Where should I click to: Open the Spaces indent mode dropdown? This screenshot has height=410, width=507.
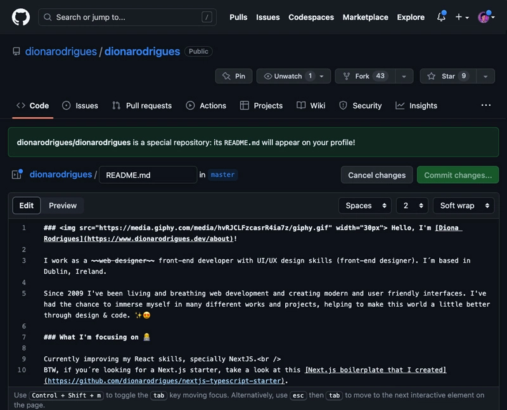point(365,205)
